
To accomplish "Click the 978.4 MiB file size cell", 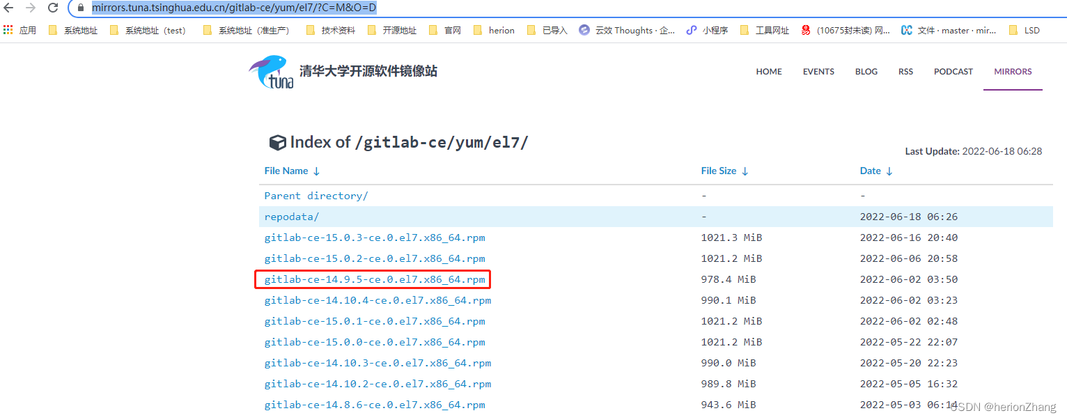I will tap(729, 279).
